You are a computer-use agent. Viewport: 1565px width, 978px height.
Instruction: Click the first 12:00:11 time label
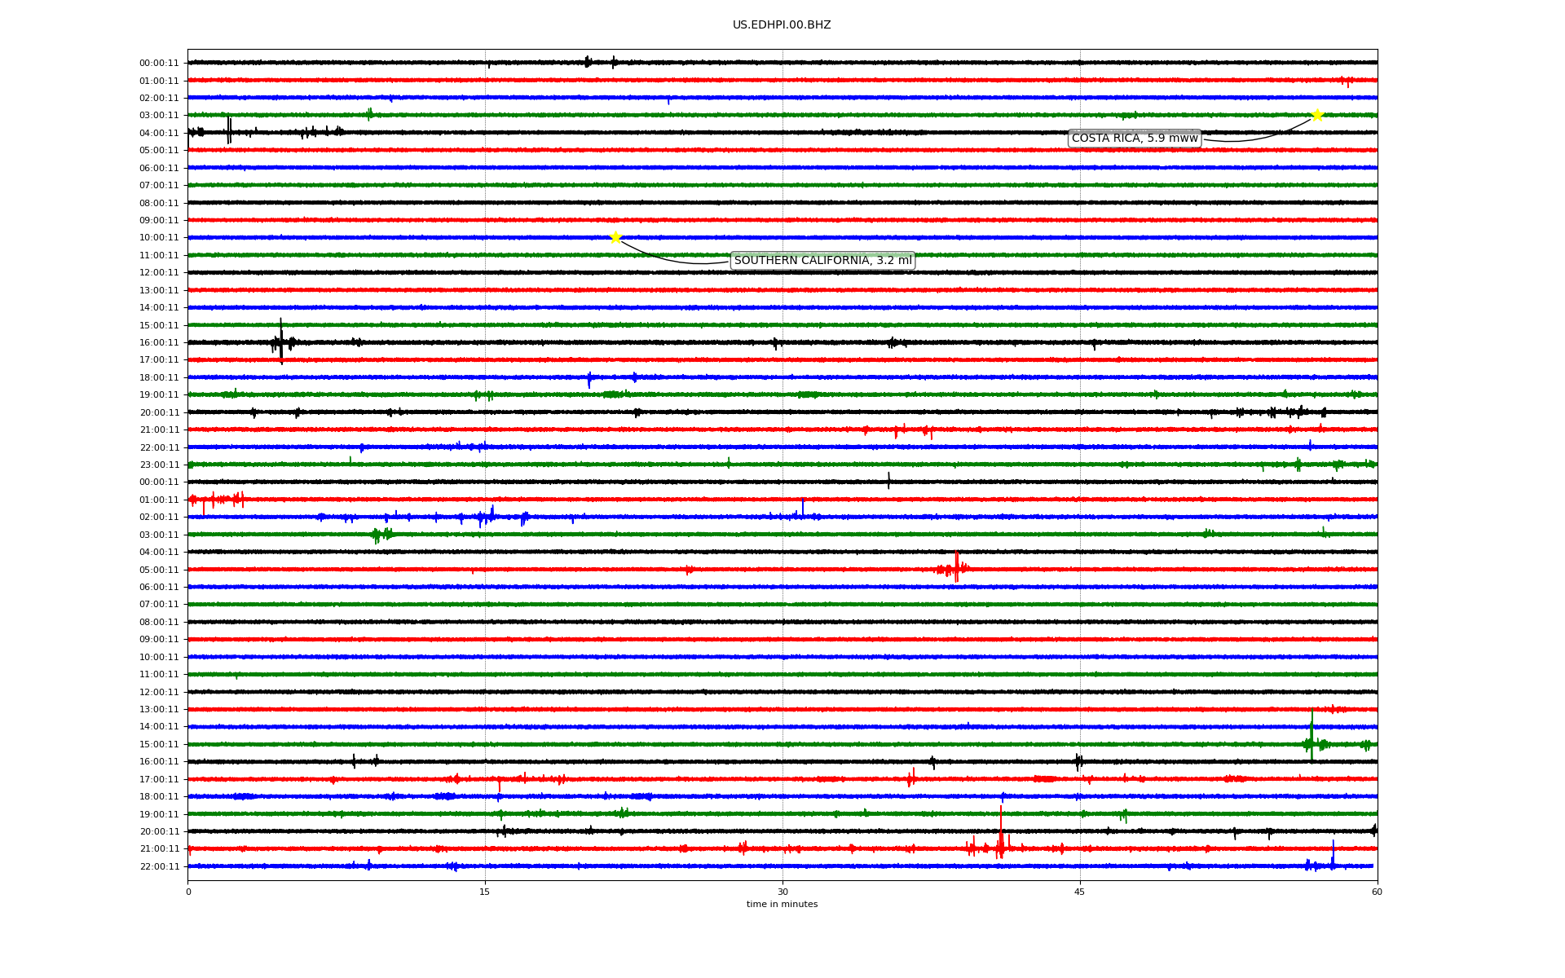(x=159, y=272)
